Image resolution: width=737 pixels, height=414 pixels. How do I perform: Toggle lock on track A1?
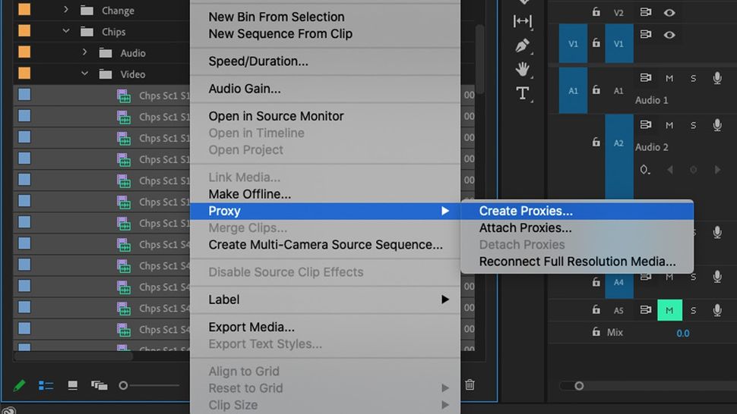596,90
